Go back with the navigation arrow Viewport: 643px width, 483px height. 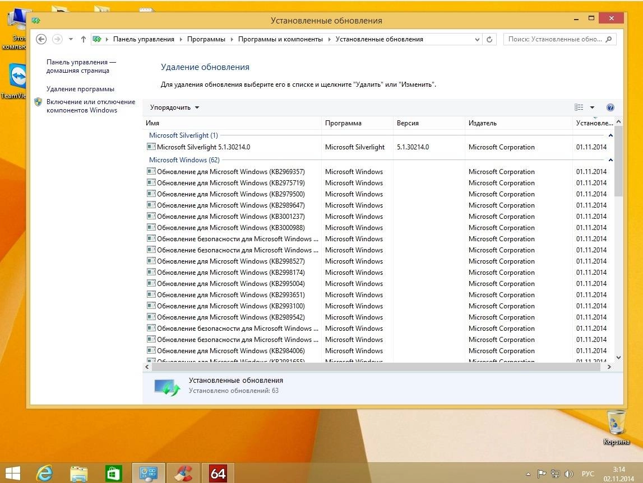pyautogui.click(x=41, y=39)
